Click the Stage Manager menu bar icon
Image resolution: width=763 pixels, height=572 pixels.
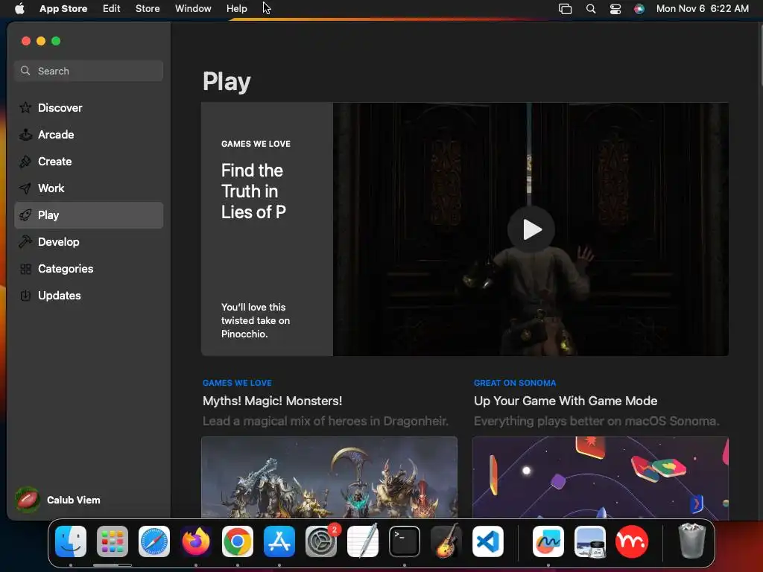tap(565, 9)
